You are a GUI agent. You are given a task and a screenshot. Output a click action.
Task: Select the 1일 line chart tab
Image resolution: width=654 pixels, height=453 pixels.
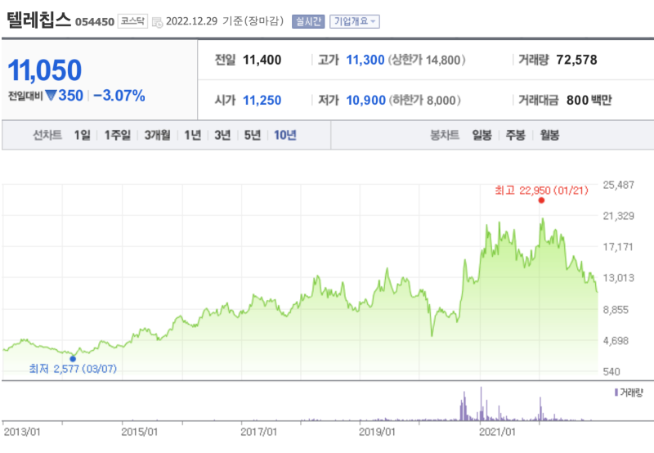[83, 135]
